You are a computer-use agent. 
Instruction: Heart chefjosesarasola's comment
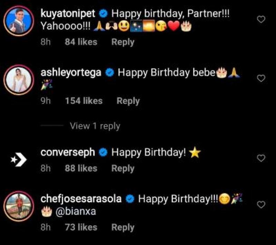[262, 204]
